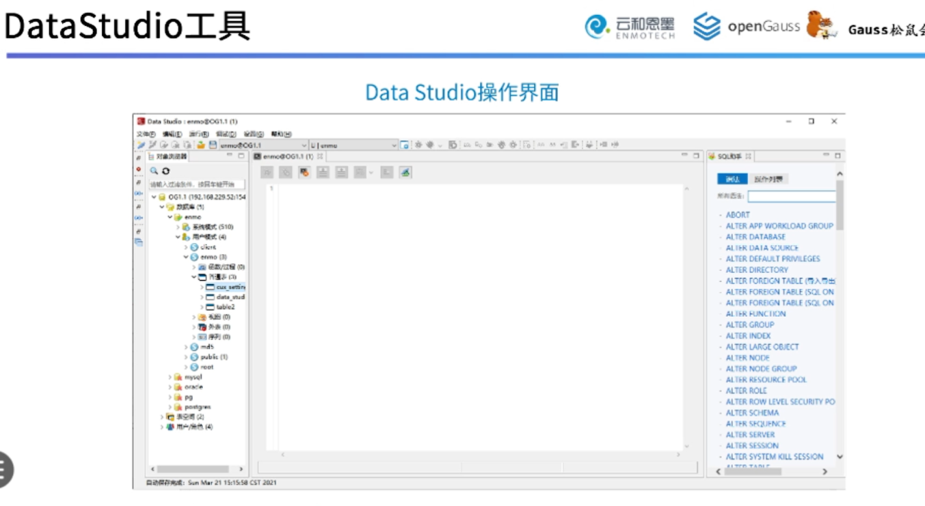Click the stacked windows icon in left strip
This screenshot has width=925, height=506.
coord(139,242)
